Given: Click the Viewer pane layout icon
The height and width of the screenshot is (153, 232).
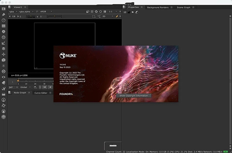Looking at the screenshot, I should [x=10, y=7].
